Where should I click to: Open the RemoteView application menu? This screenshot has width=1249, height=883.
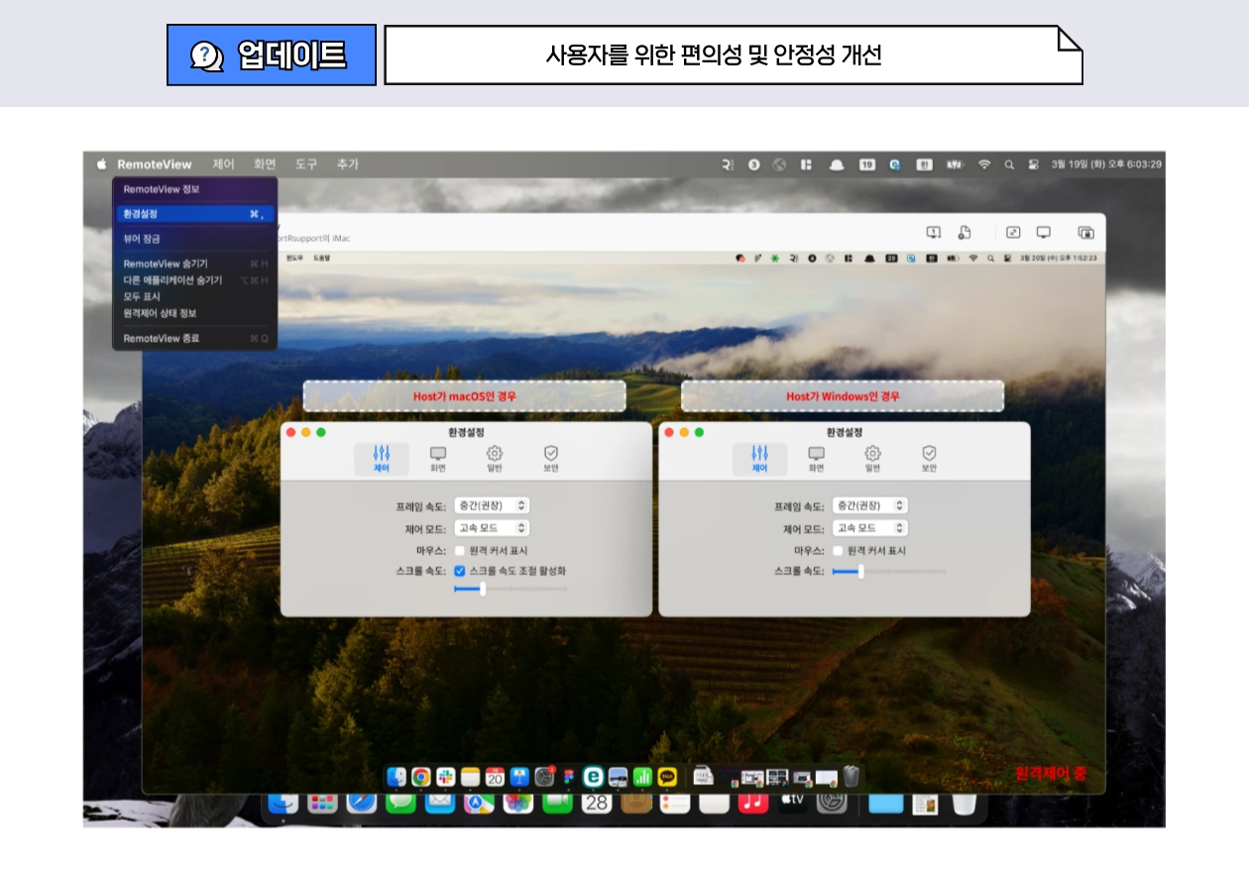tap(154, 165)
